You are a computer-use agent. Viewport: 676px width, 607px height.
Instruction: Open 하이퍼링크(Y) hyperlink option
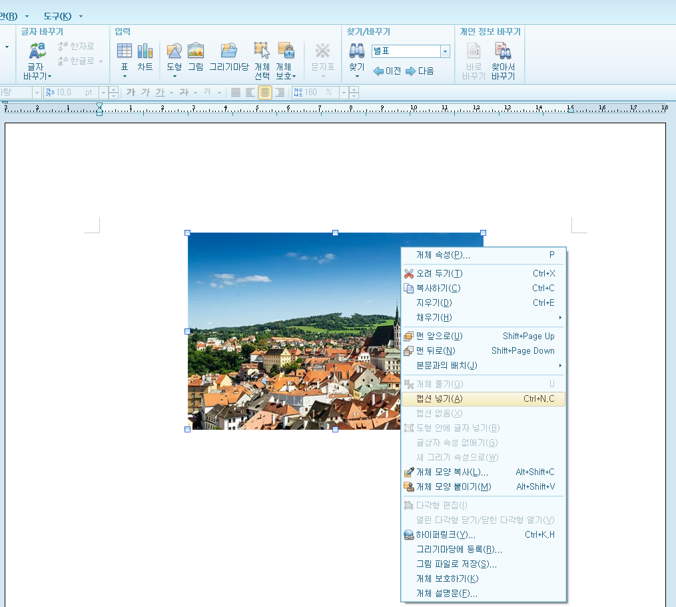[484, 534]
